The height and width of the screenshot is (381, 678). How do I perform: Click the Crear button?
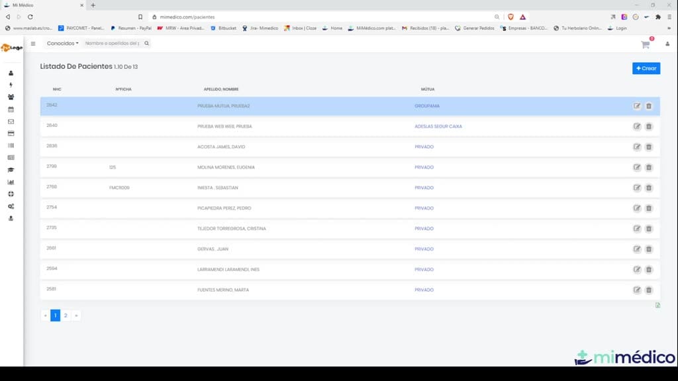[x=646, y=68]
